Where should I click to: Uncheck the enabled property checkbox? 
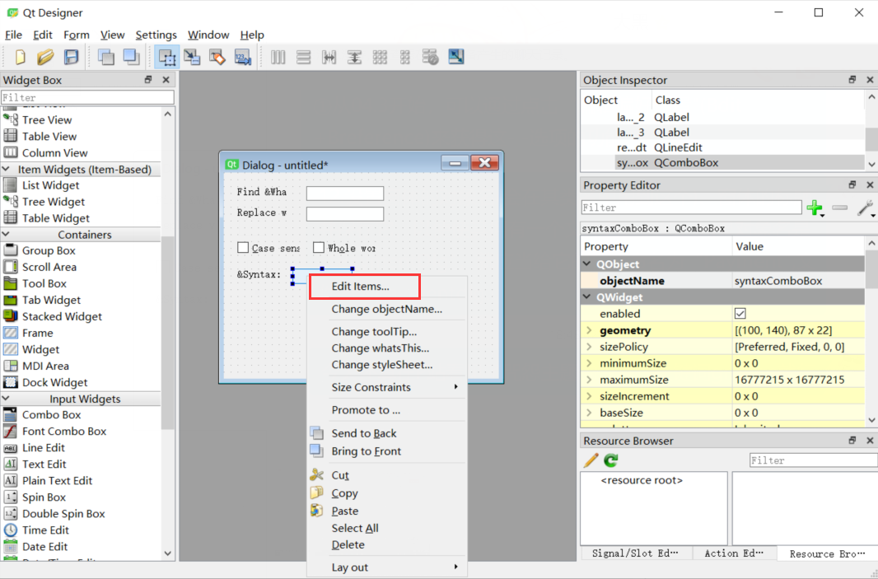(x=740, y=314)
